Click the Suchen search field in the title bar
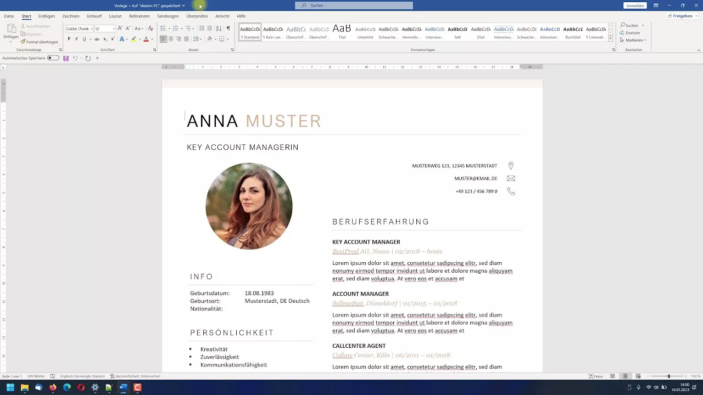703x395 pixels. pos(354,5)
